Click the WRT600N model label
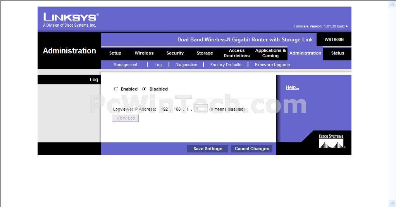 point(334,39)
